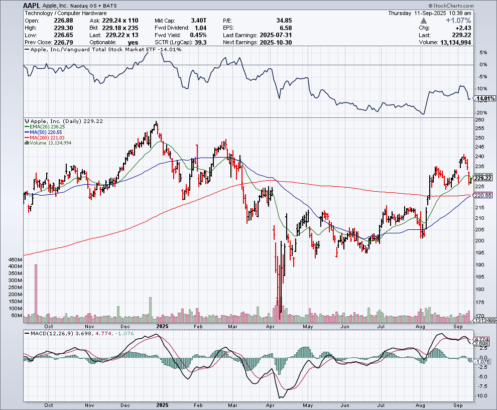The height and width of the screenshot is (410, 497).
Task: Click the Open value 226.88
Action: (63, 21)
